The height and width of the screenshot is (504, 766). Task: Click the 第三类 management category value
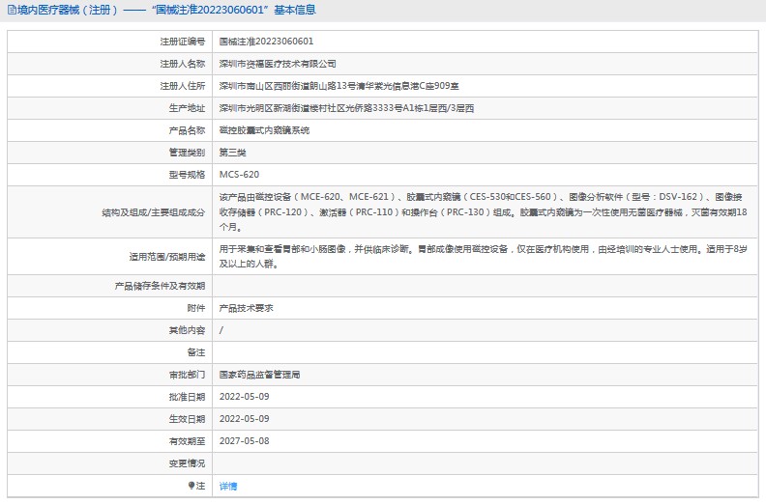pos(233,152)
